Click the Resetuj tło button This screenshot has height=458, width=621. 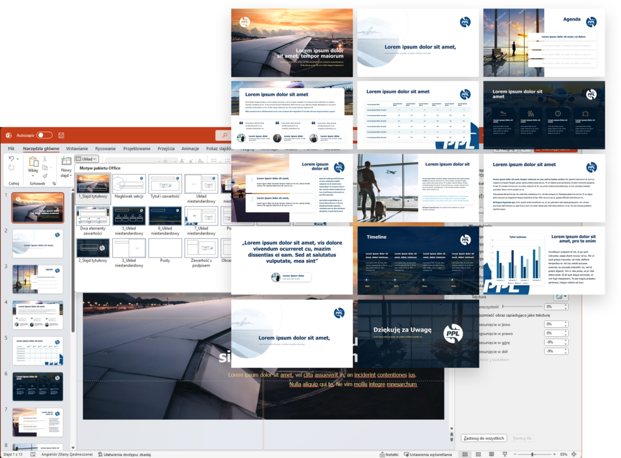click(x=522, y=438)
